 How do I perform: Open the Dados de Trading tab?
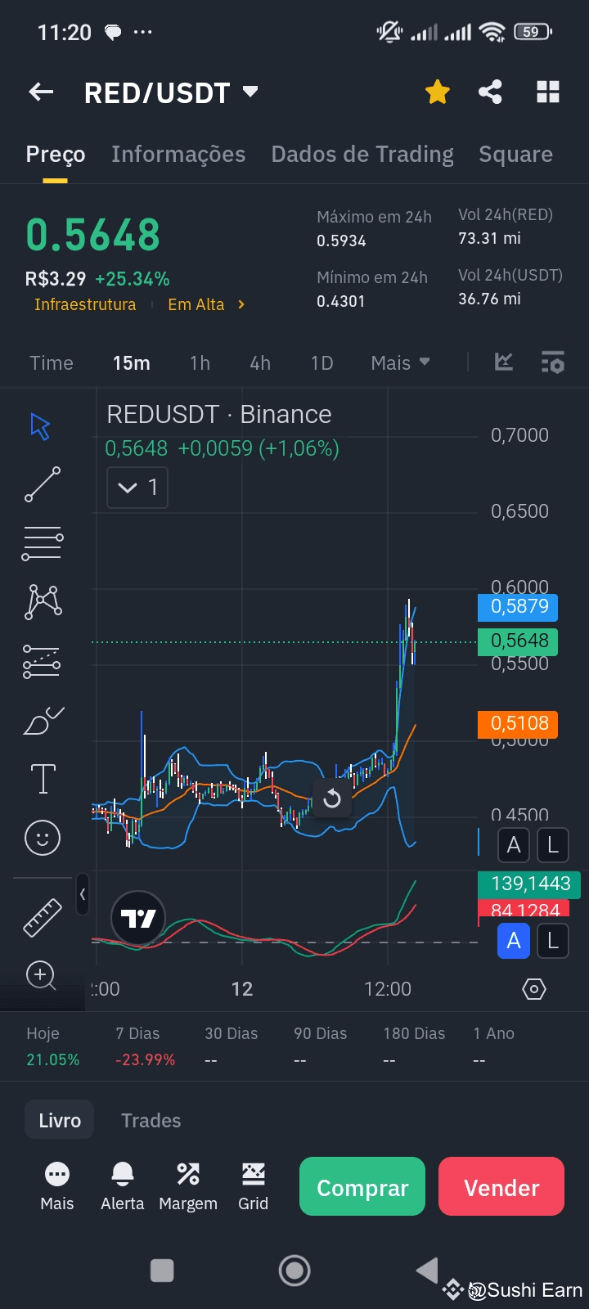click(362, 154)
